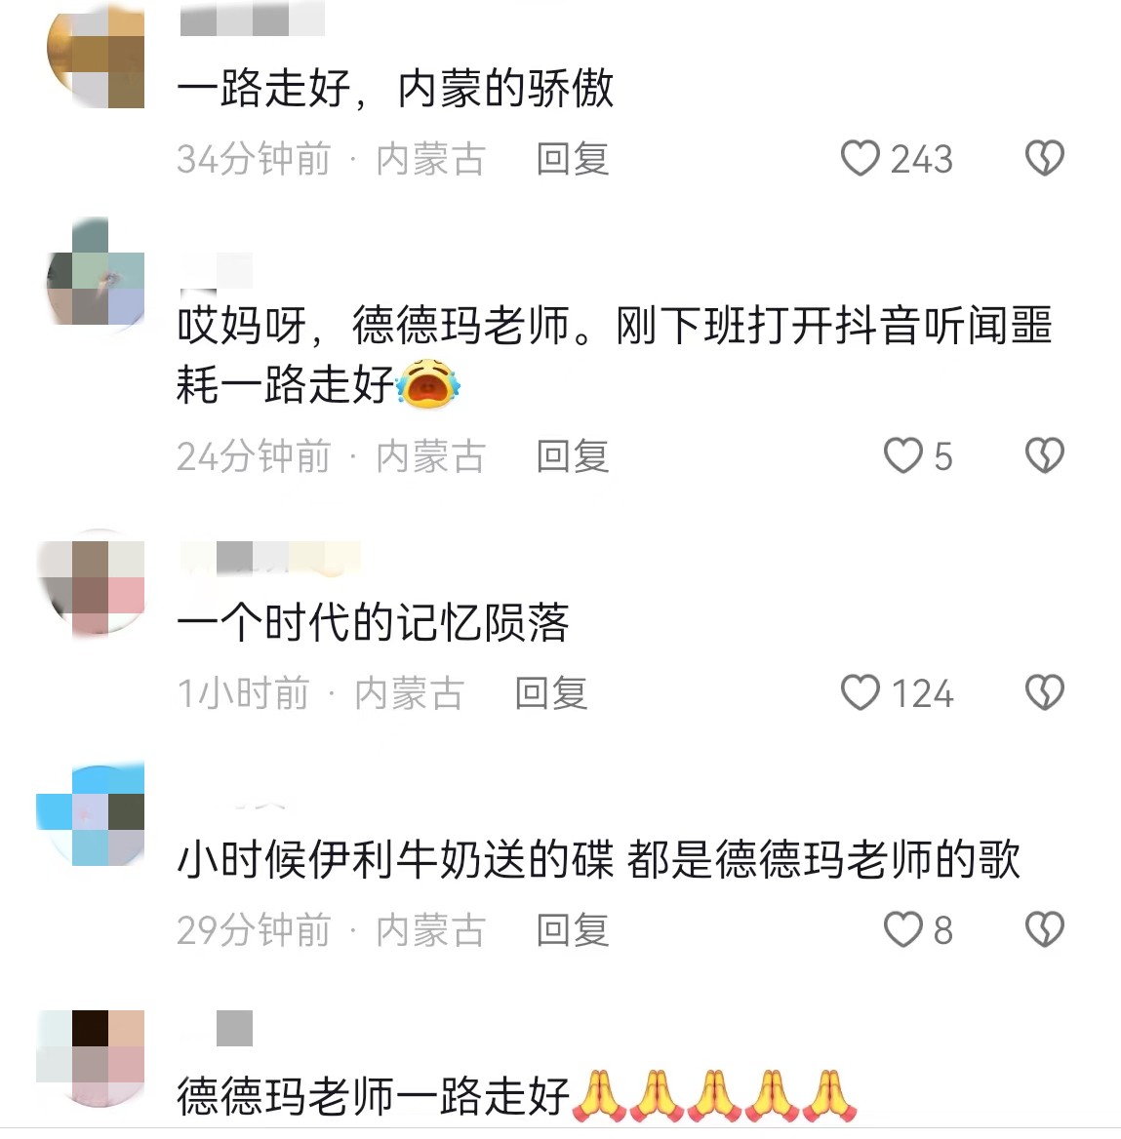Tap broken heart on 24分钟前 comment
The height and width of the screenshot is (1139, 1121).
point(1045,456)
